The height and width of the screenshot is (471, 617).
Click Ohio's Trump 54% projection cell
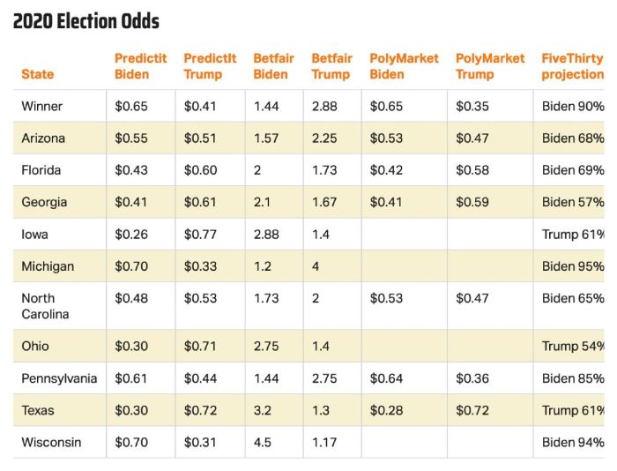(573, 347)
